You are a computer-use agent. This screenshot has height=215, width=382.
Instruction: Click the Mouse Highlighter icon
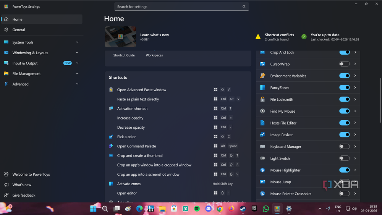pyautogui.click(x=262, y=170)
